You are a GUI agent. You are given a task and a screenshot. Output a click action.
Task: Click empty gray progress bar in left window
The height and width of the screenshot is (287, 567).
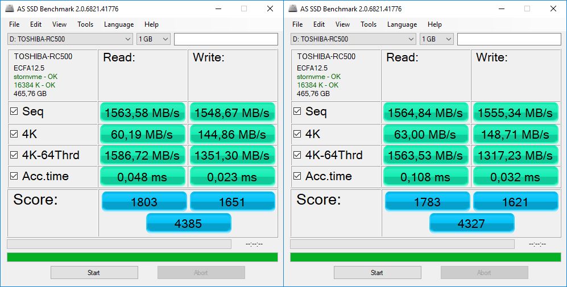(119, 244)
